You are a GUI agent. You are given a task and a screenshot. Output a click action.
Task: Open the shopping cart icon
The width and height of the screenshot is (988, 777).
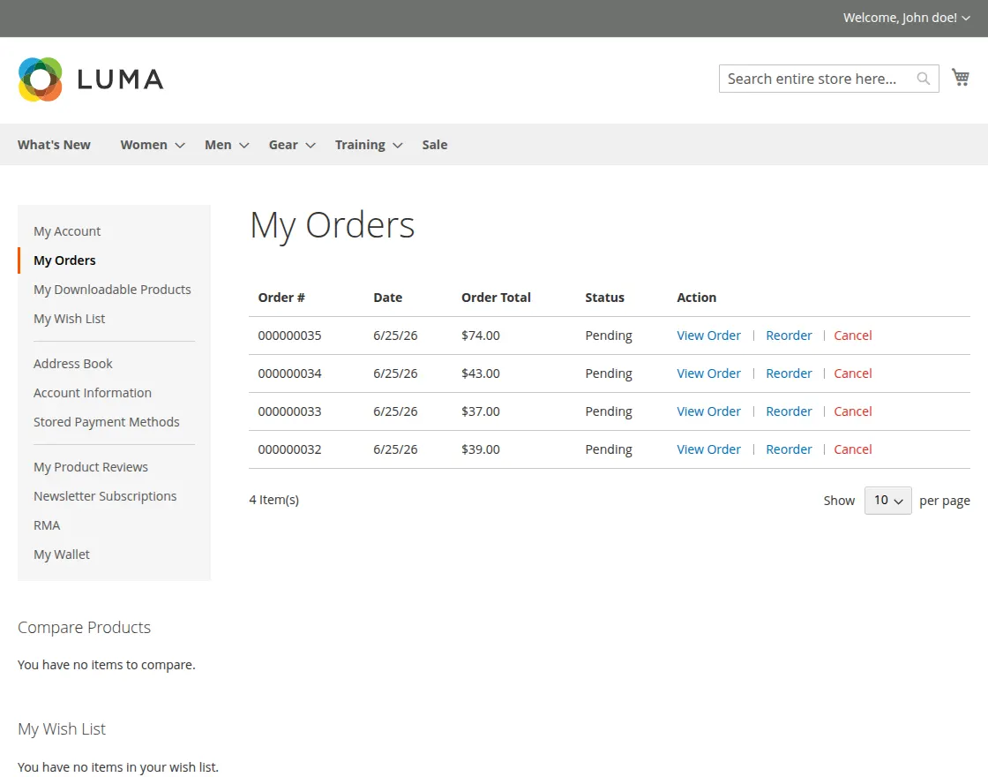(x=961, y=78)
